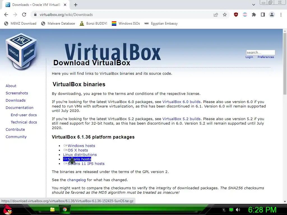
Task: Open Angry Birds start button
Action: (8, 209)
